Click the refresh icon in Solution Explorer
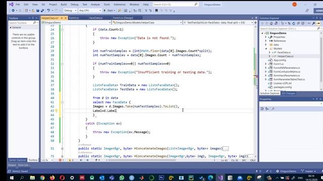The width and height of the screenshot is (323, 181). [x=294, y=24]
